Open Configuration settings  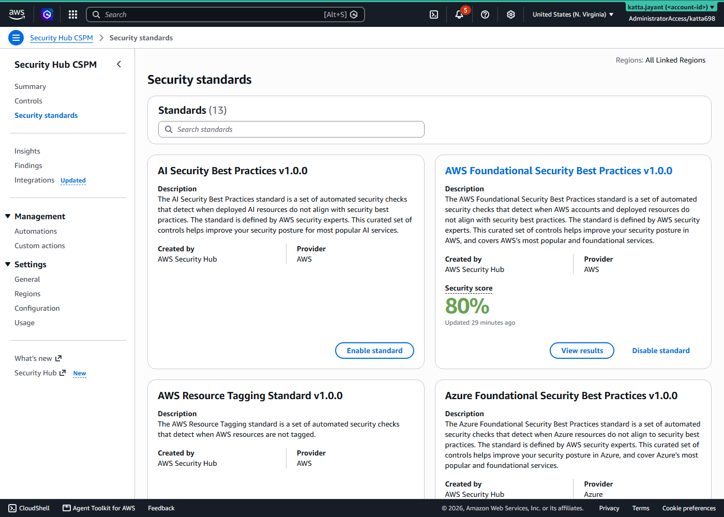[37, 308]
